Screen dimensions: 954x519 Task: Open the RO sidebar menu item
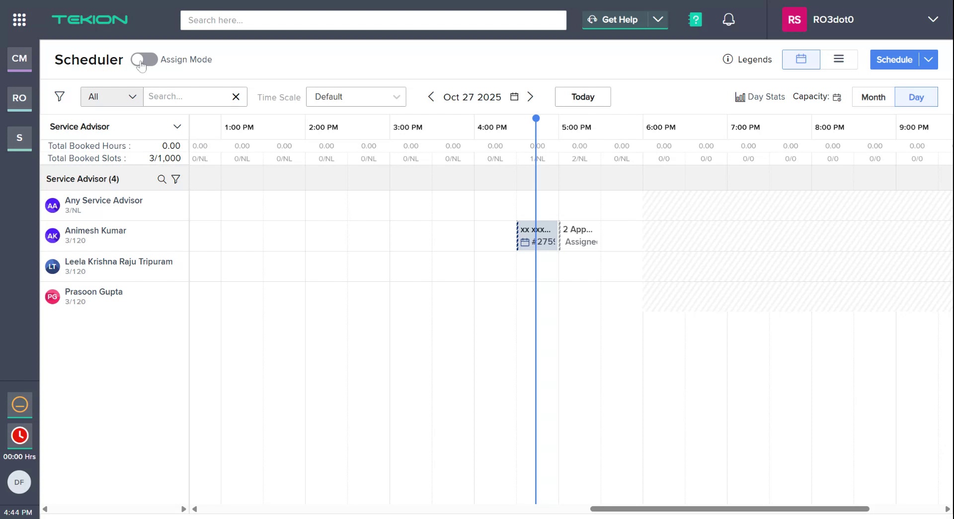(19, 99)
